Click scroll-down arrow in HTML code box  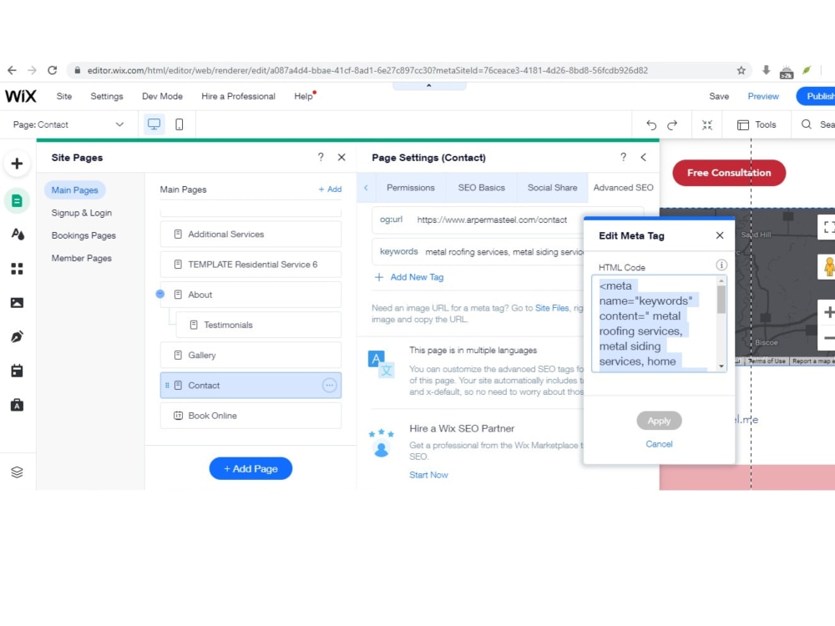tap(721, 366)
